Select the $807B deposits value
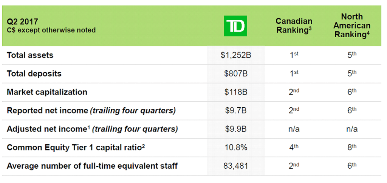 (236, 74)
